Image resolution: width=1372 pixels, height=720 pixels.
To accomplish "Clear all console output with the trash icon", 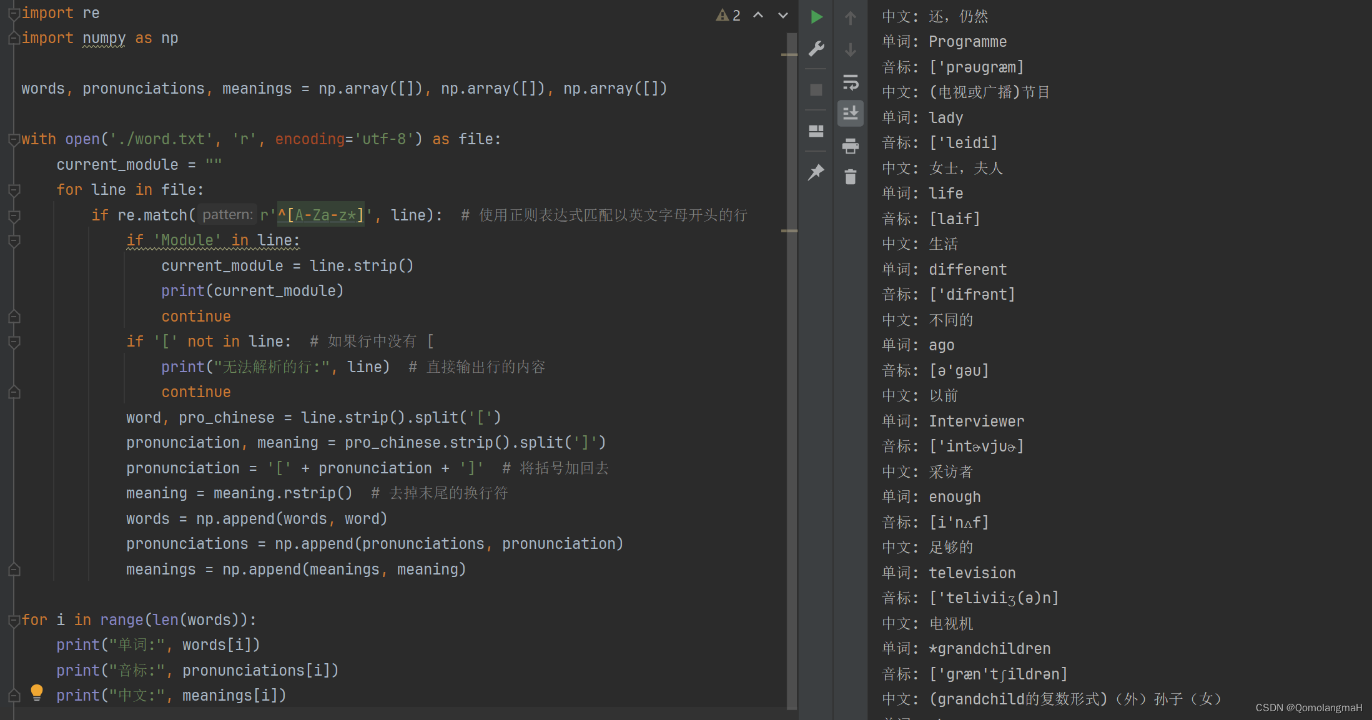I will coord(851,177).
